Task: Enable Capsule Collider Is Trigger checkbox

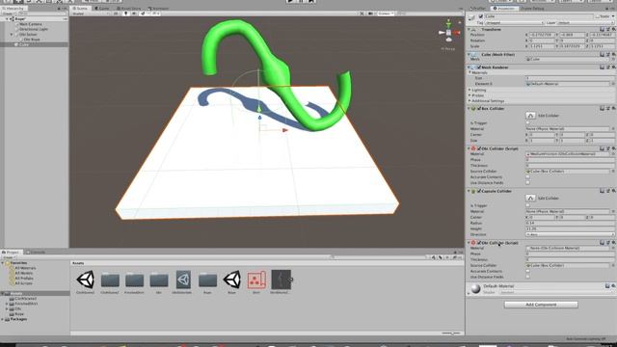Action: click(527, 205)
